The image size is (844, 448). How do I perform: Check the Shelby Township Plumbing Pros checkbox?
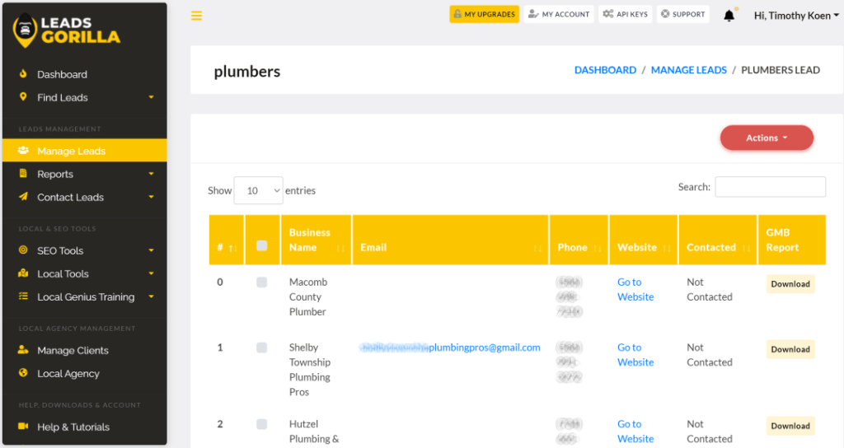(x=261, y=348)
